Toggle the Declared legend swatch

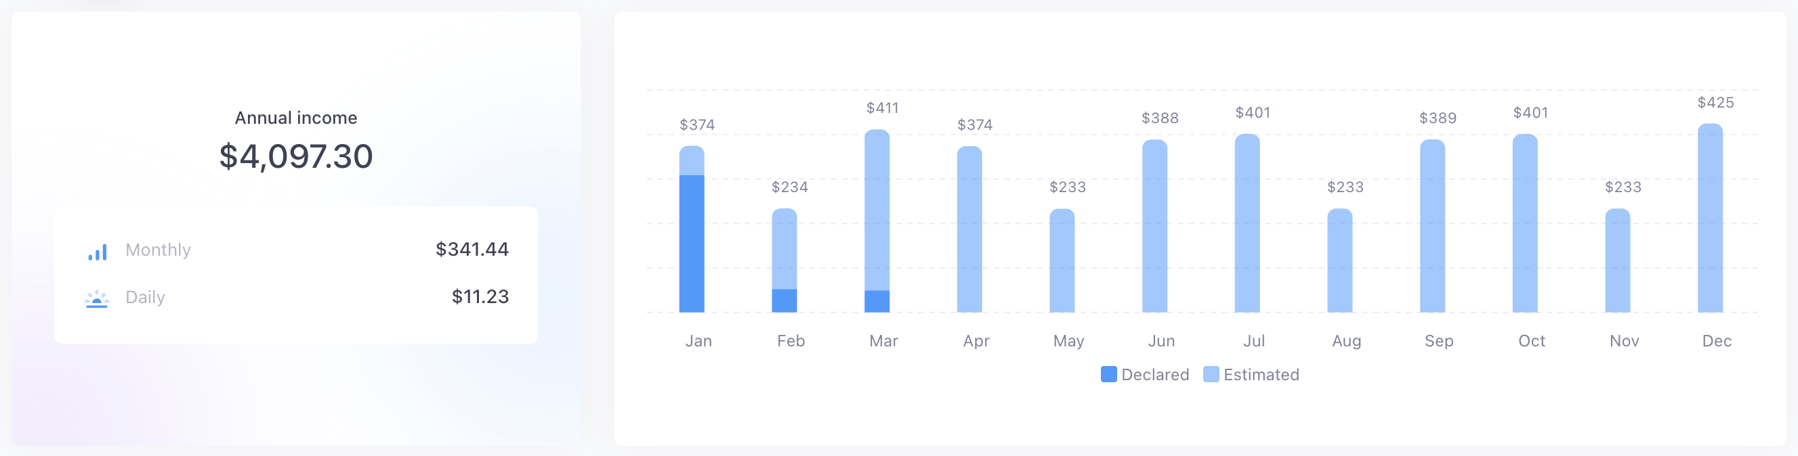1108,374
